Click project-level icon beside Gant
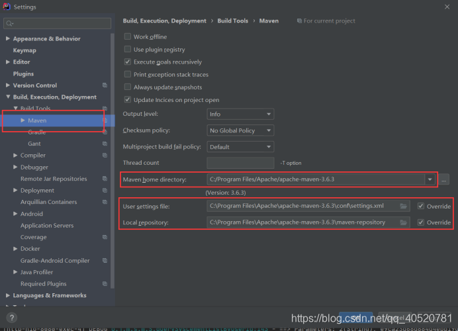Image resolution: width=458 pixels, height=331 pixels. (x=105, y=144)
